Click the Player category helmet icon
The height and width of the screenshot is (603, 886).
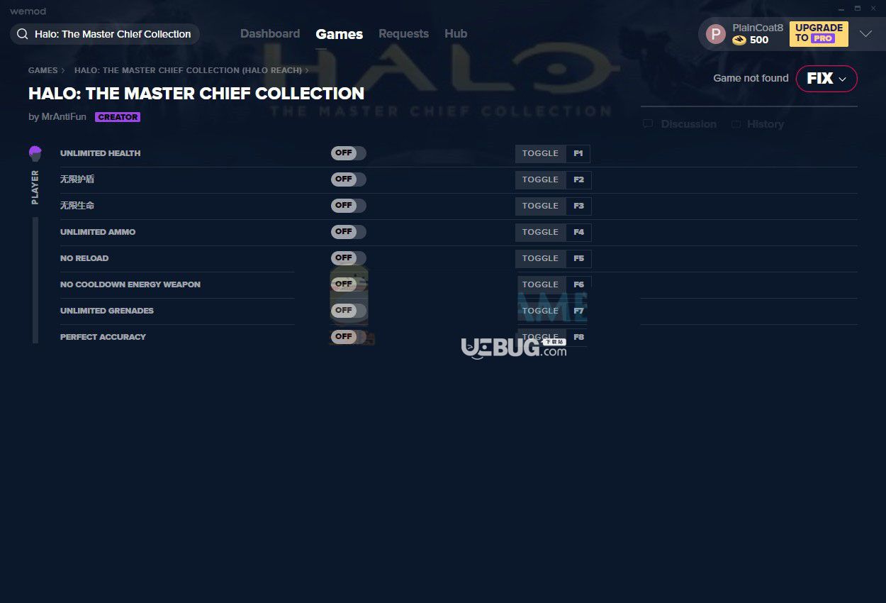[35, 153]
